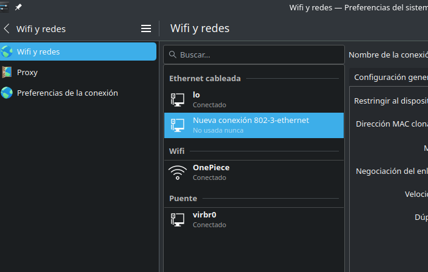This screenshot has height=272, width=428.
Task: Go back with the left chevron arrow
Action: point(7,28)
